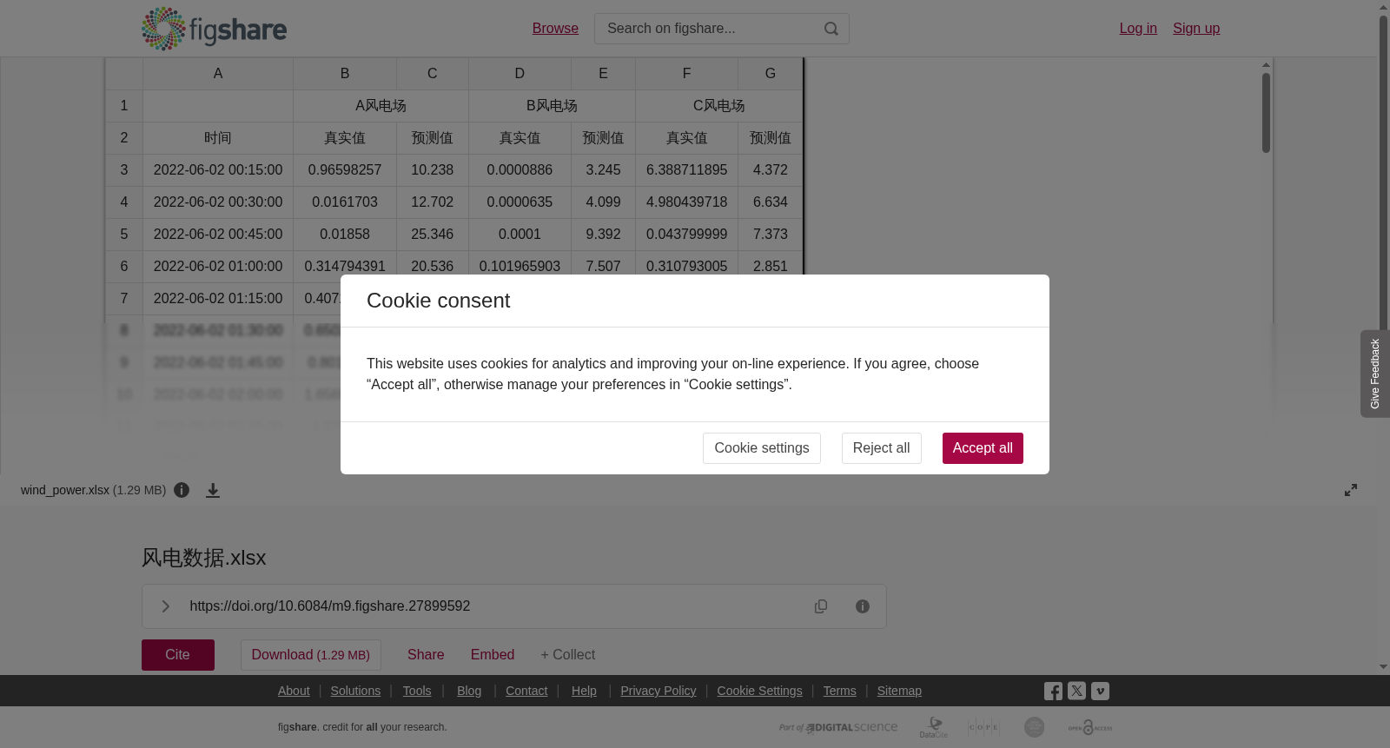Click the Embed button
Viewport: 1390px width, 748px height.
[493, 655]
